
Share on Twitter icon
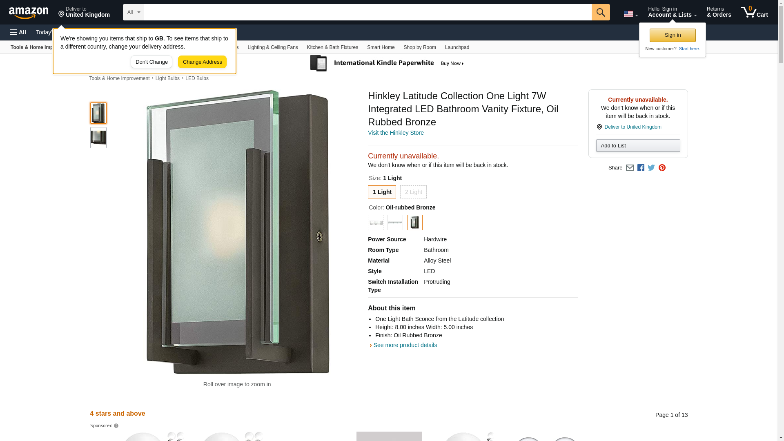pyautogui.click(x=651, y=168)
